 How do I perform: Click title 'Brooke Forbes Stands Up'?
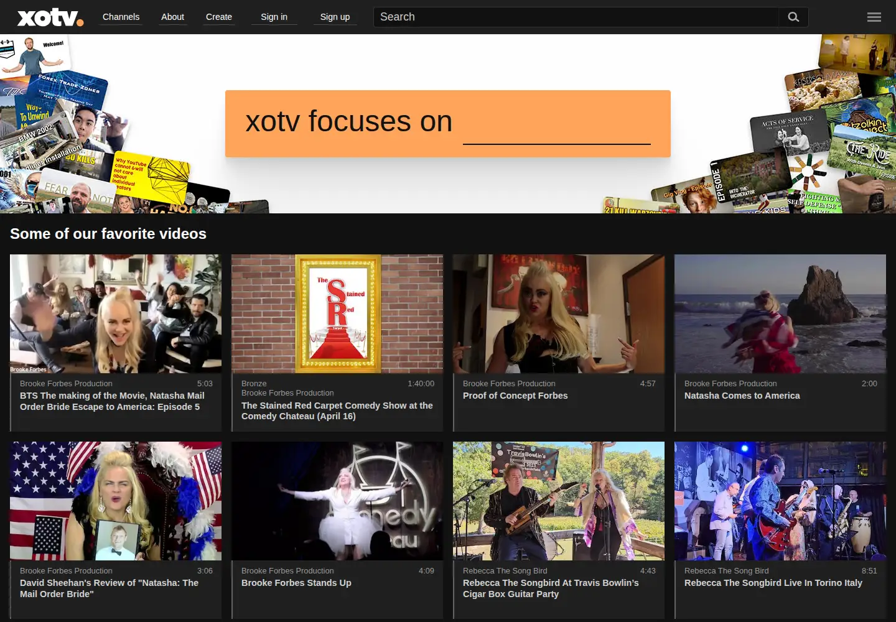(296, 583)
